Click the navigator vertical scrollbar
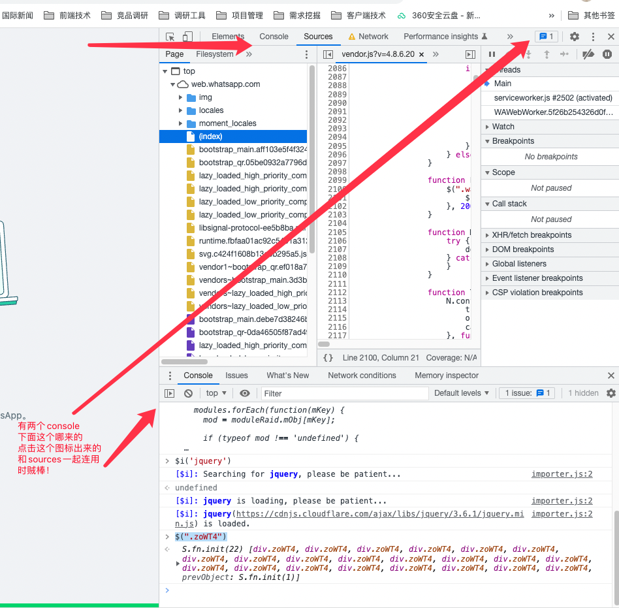Screen dimensions: 619x608 tap(312, 160)
